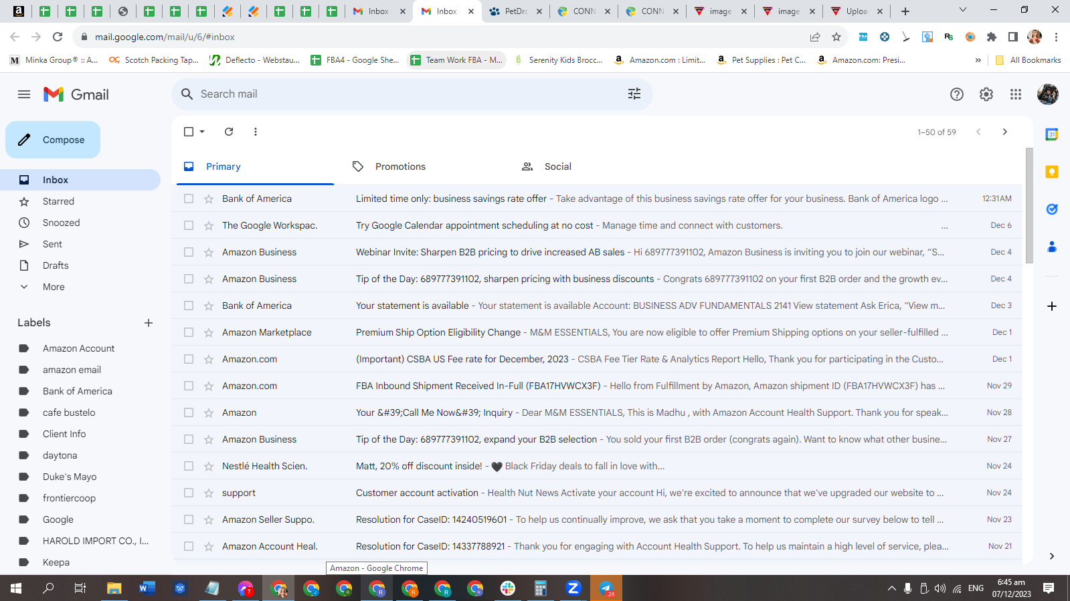Image resolution: width=1070 pixels, height=601 pixels.
Task: Open Gmail Support help icon
Action: pyautogui.click(x=957, y=94)
